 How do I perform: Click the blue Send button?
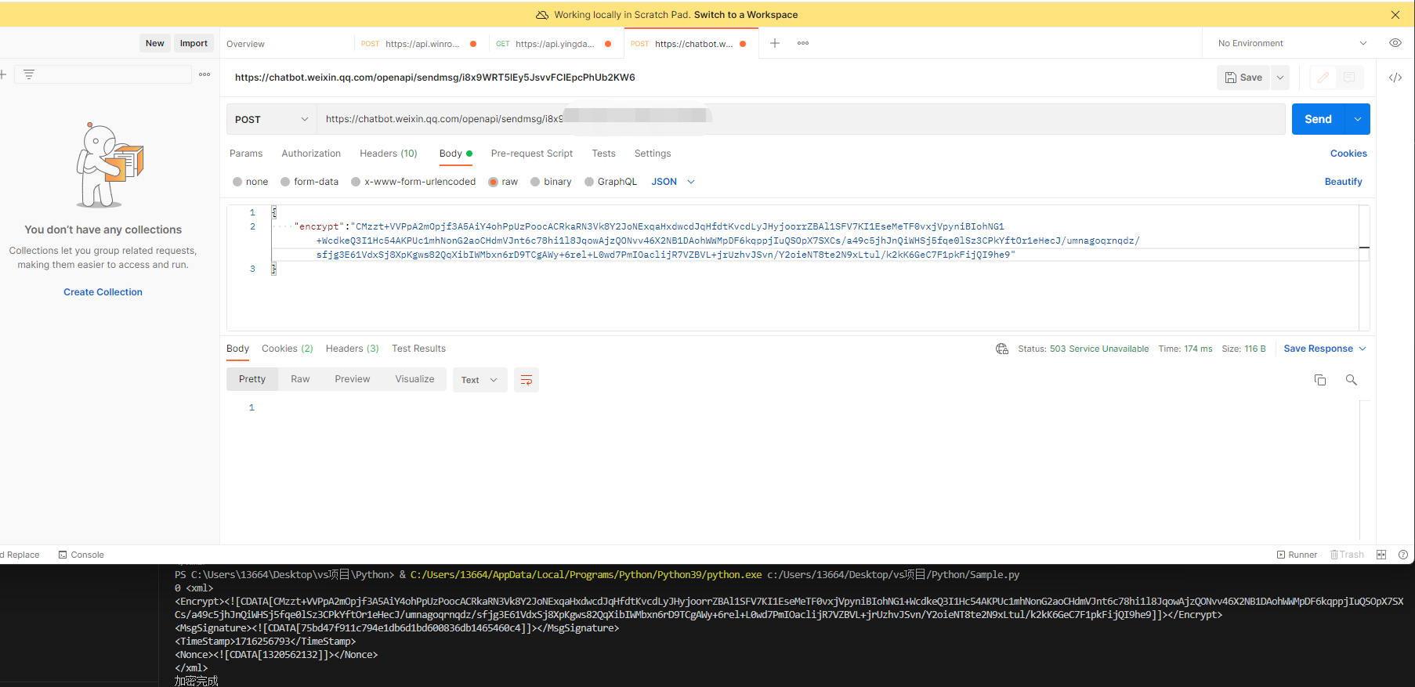pos(1319,119)
